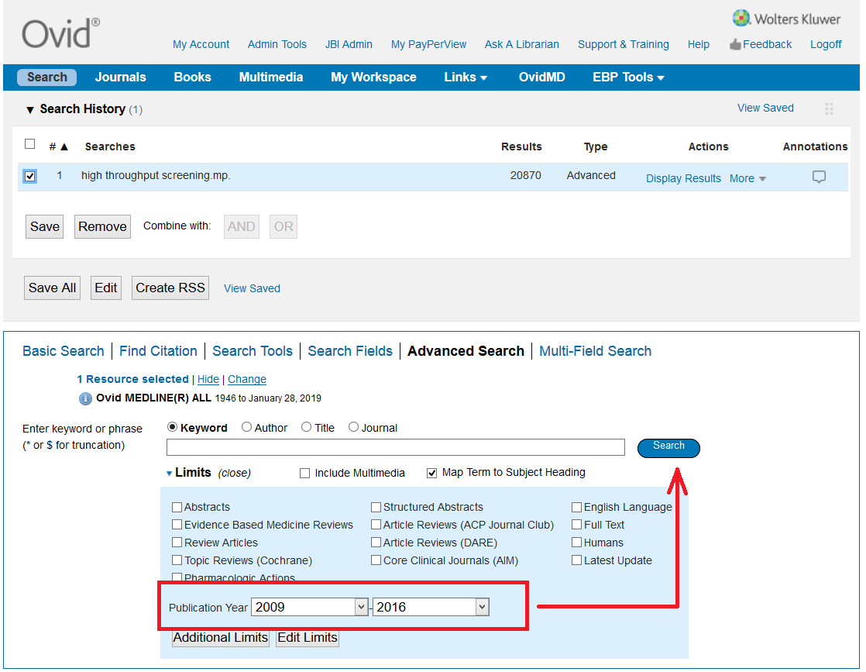Screen dimensions: 866x672
Task: Open the start Publication Year dropdown
Action: pos(361,607)
